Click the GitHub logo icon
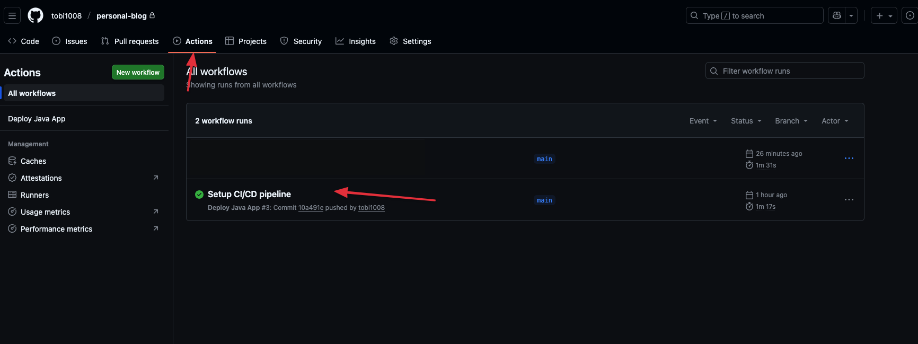This screenshot has height=344, width=918. point(36,16)
